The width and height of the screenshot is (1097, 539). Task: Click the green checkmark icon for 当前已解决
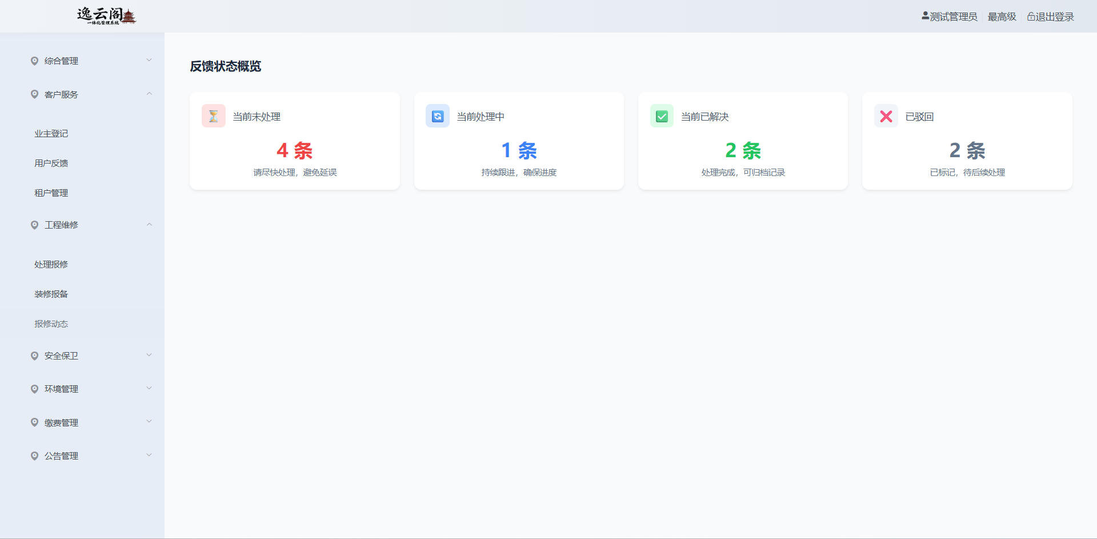662,117
